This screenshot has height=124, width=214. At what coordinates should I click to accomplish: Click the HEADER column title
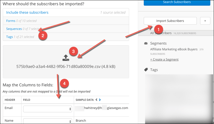click(x=10, y=100)
